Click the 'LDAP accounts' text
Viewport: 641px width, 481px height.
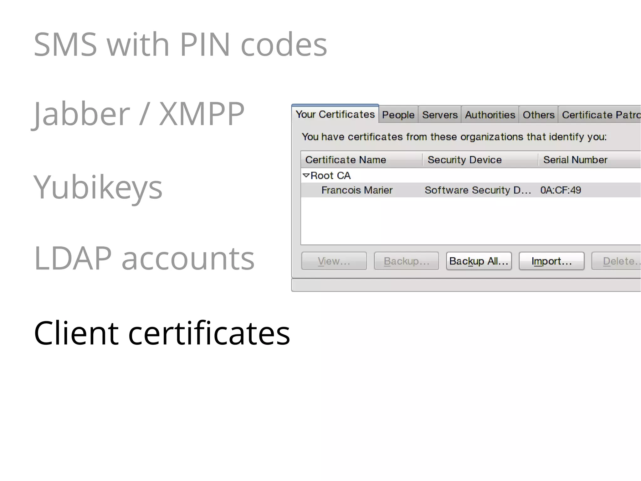pyautogui.click(x=144, y=258)
